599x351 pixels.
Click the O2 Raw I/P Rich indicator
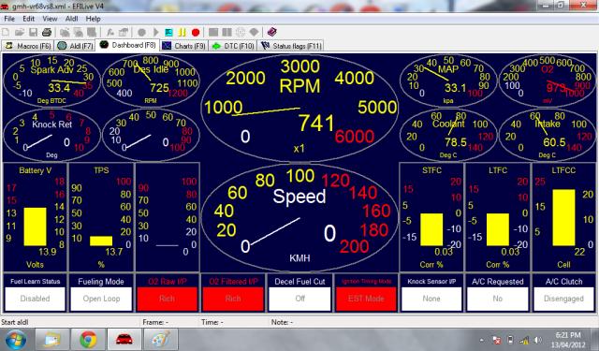click(x=168, y=299)
